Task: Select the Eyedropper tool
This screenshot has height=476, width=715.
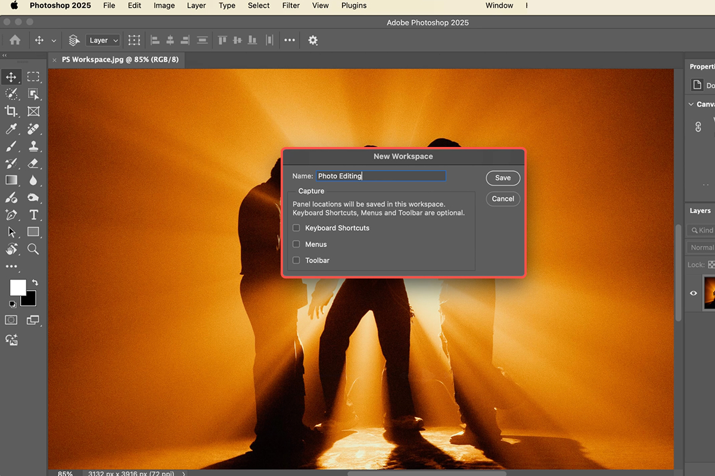Action: [11, 129]
